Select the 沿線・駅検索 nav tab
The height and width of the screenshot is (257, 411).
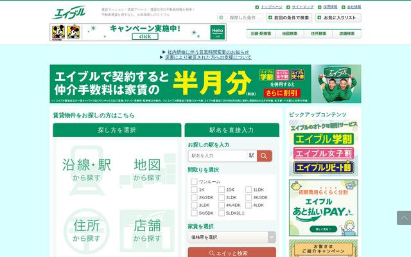coord(261,33)
